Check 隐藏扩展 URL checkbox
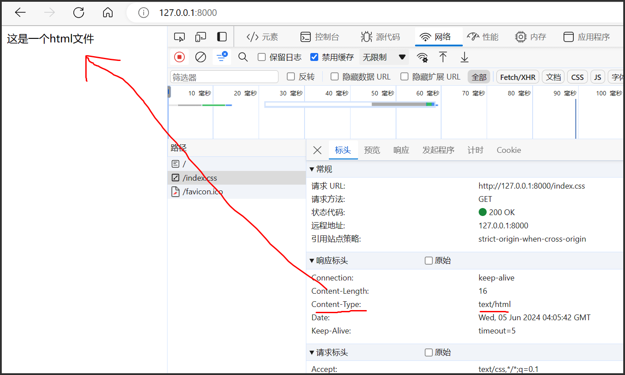 pyautogui.click(x=404, y=76)
